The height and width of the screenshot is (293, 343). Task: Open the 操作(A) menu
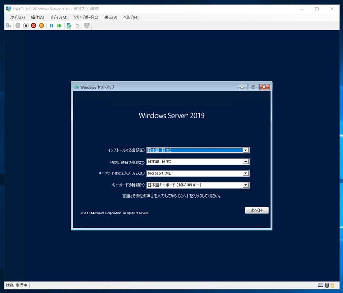point(38,17)
